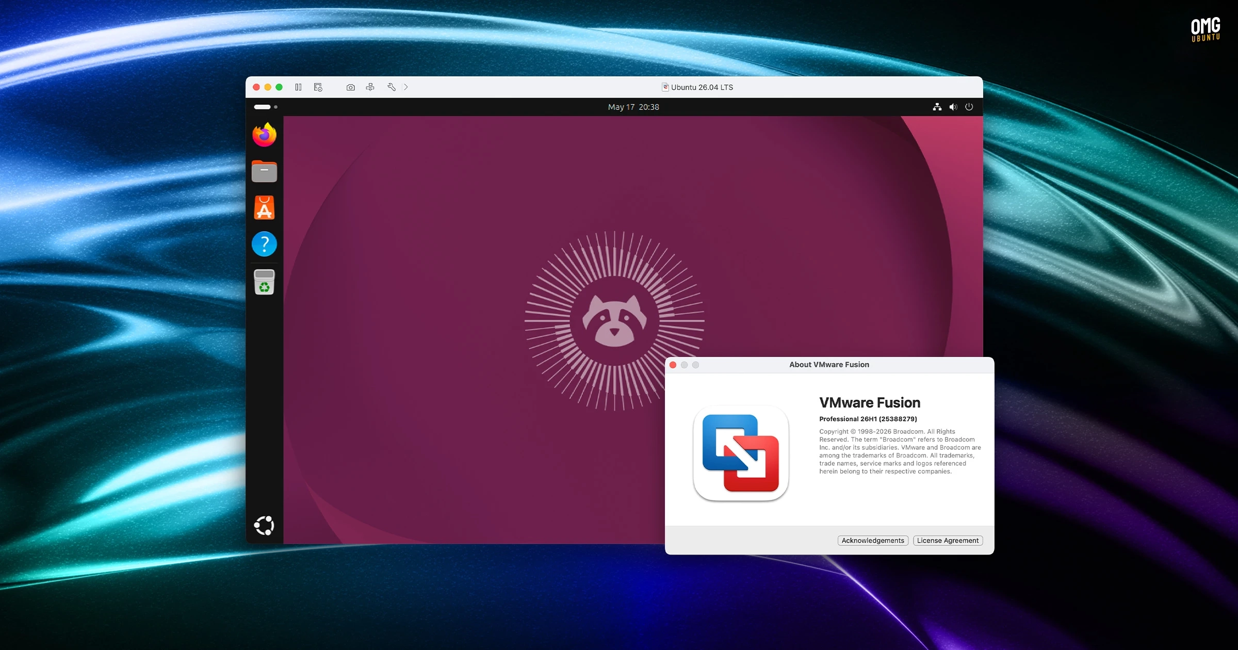Open Files from the Ubuntu dock
Viewport: 1238px width, 650px height.
point(265,171)
